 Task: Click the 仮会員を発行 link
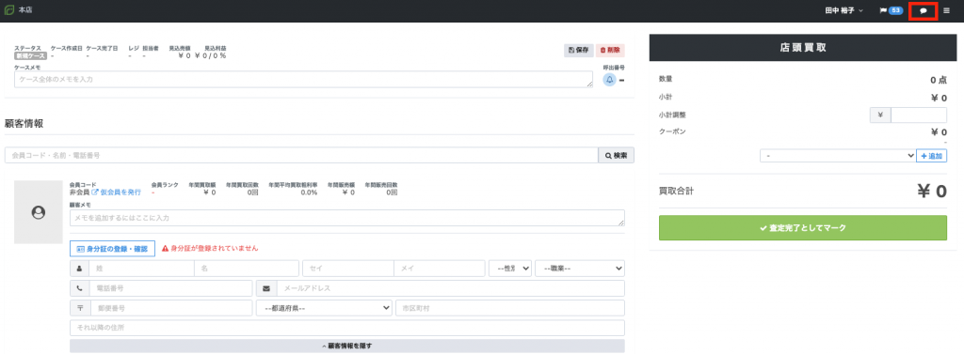pyautogui.click(x=116, y=192)
